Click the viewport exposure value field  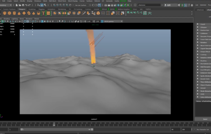tap(89, 21)
